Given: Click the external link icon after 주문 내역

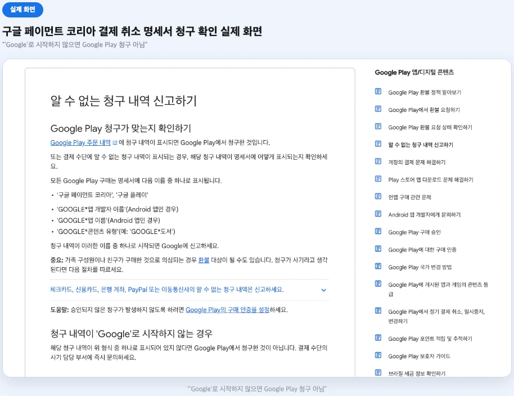Looking at the screenshot, I should click(115, 143).
